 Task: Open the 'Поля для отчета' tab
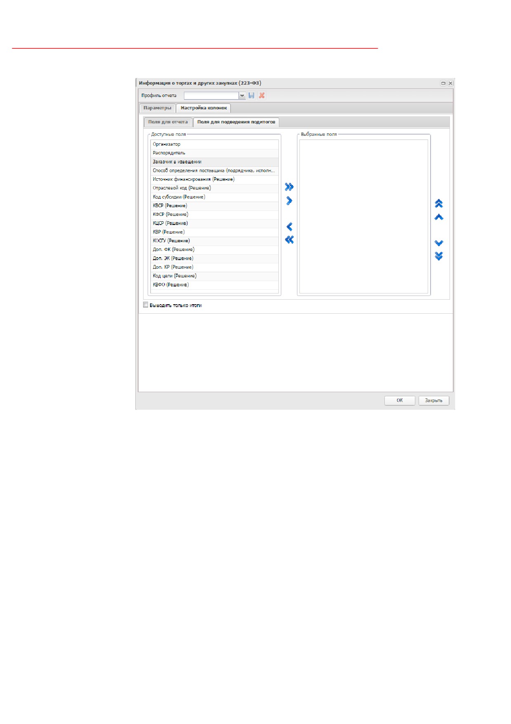tap(168, 122)
